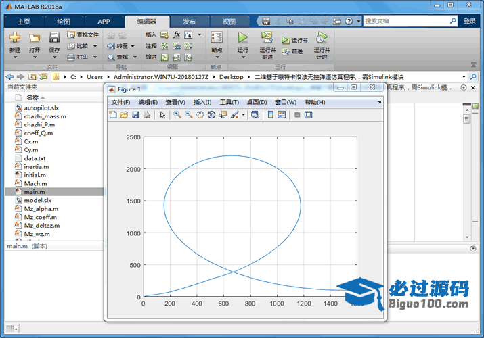Click the quick access save icon

tap(266, 21)
